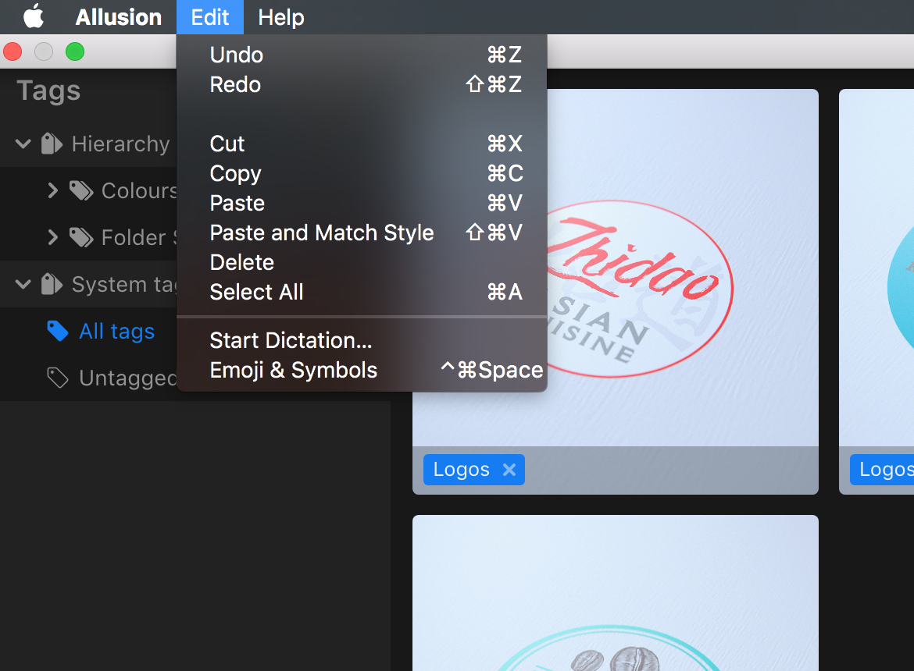Click the blue tag icon beside All tags
The height and width of the screenshot is (671, 914).
(58, 331)
